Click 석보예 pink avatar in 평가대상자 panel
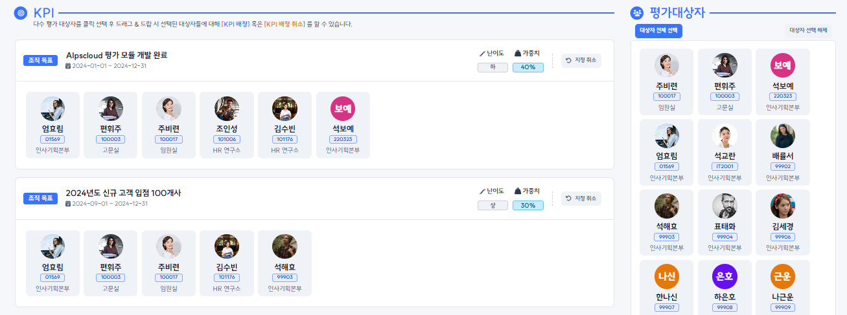The height and width of the screenshot is (315, 847). click(782, 65)
